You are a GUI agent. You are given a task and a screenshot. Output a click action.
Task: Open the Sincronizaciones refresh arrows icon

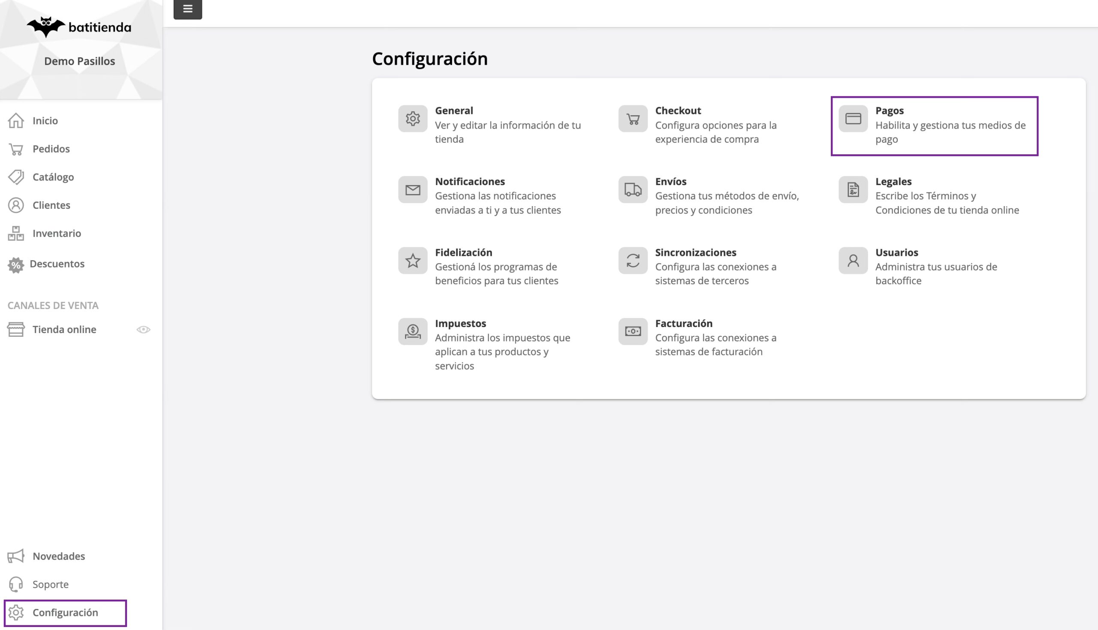pos(633,261)
